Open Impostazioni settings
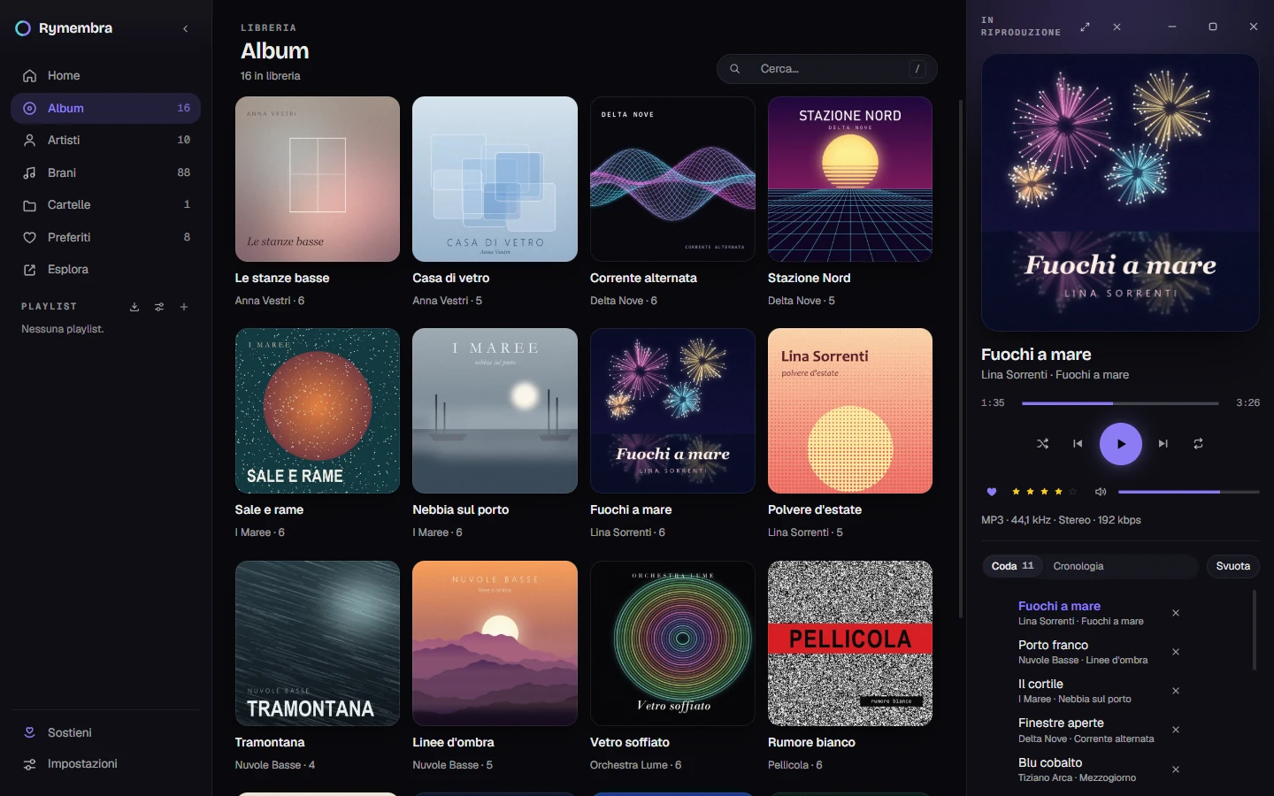This screenshot has height=796, width=1274. 105,764
